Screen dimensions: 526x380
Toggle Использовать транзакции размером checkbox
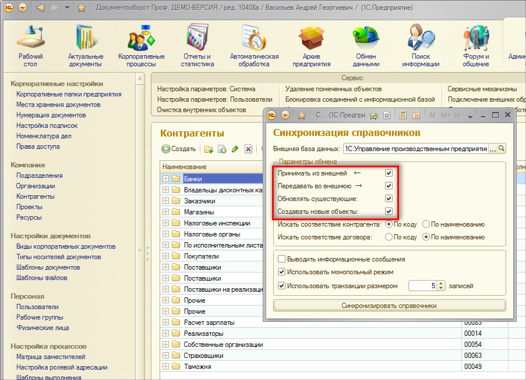282,286
